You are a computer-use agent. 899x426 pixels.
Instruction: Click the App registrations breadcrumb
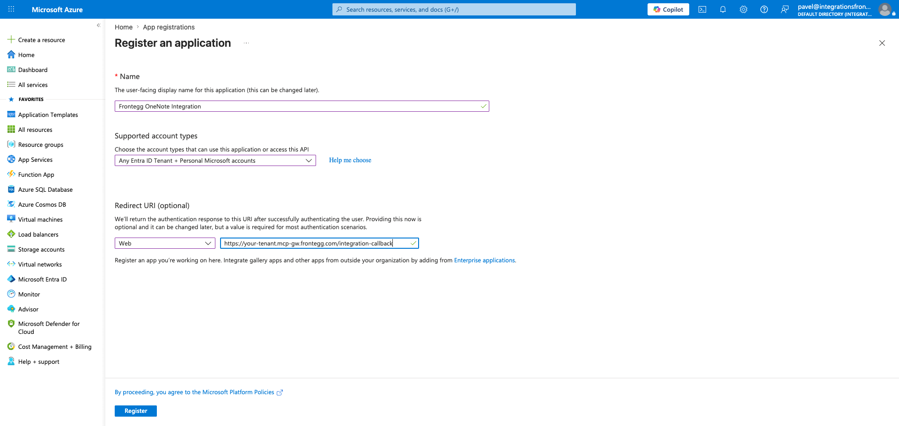(169, 27)
